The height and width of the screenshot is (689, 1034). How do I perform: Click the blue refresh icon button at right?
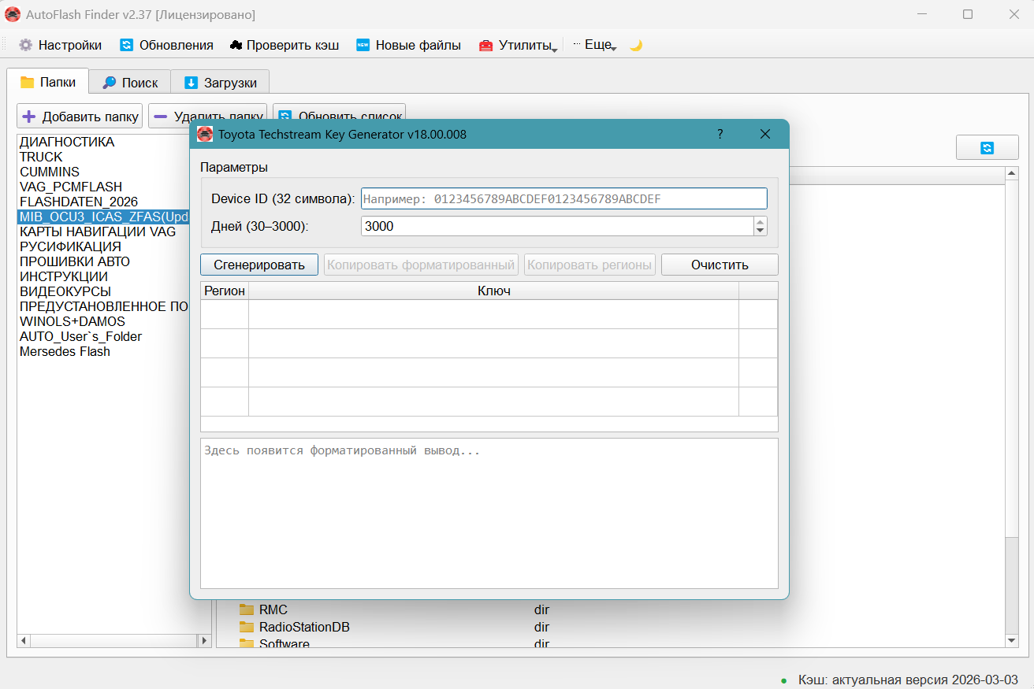click(988, 147)
